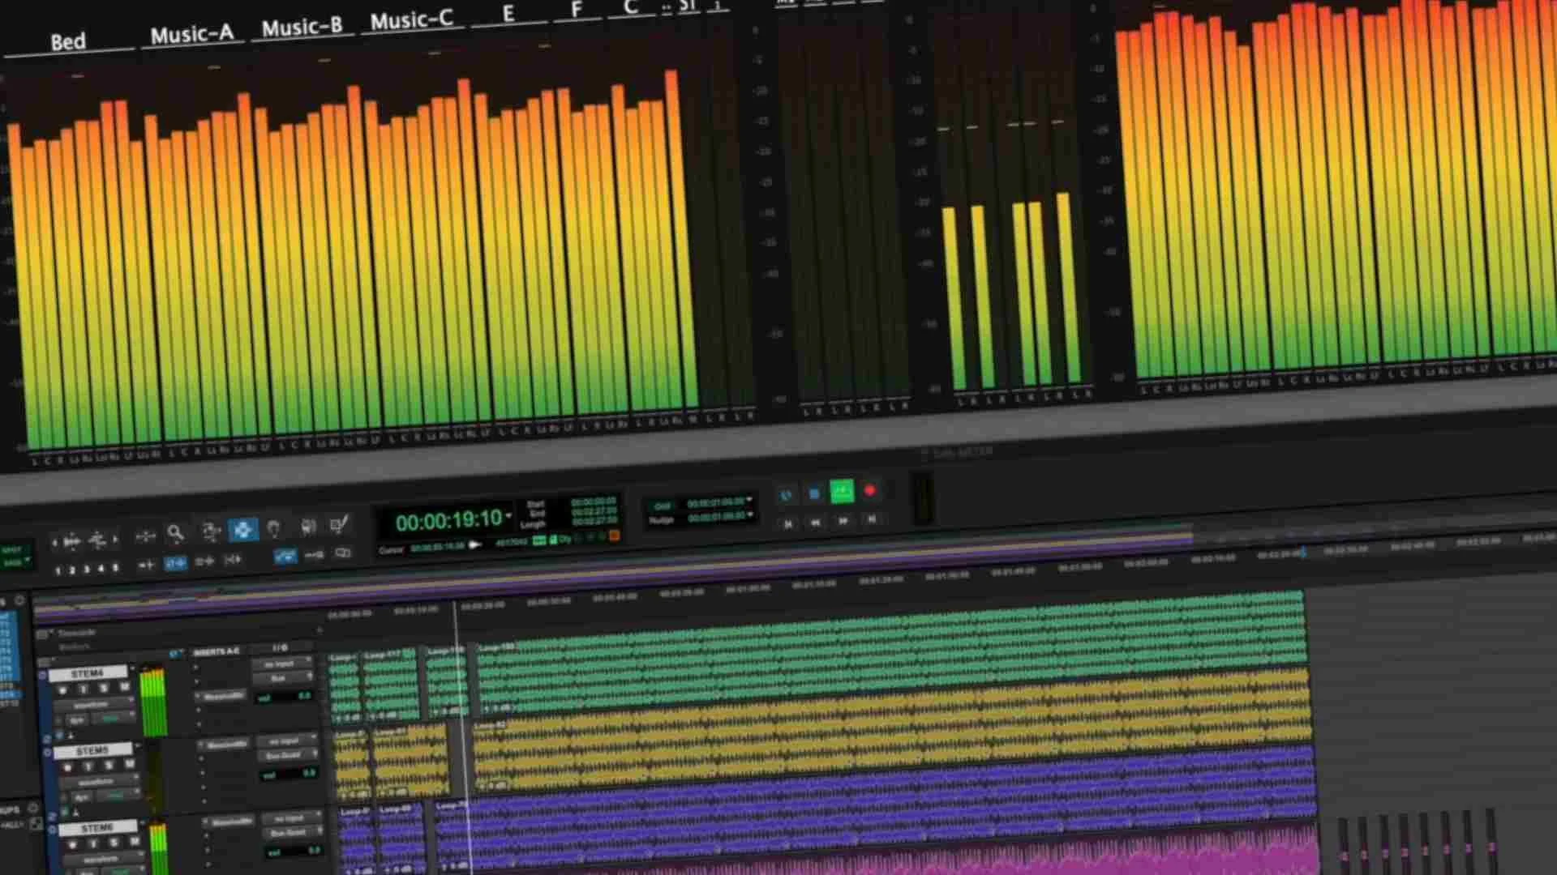Select the Zoomer magnifying glass tool
The height and width of the screenshot is (875, 1557).
175,532
